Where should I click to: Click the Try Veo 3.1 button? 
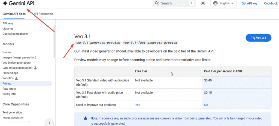(x=258, y=38)
